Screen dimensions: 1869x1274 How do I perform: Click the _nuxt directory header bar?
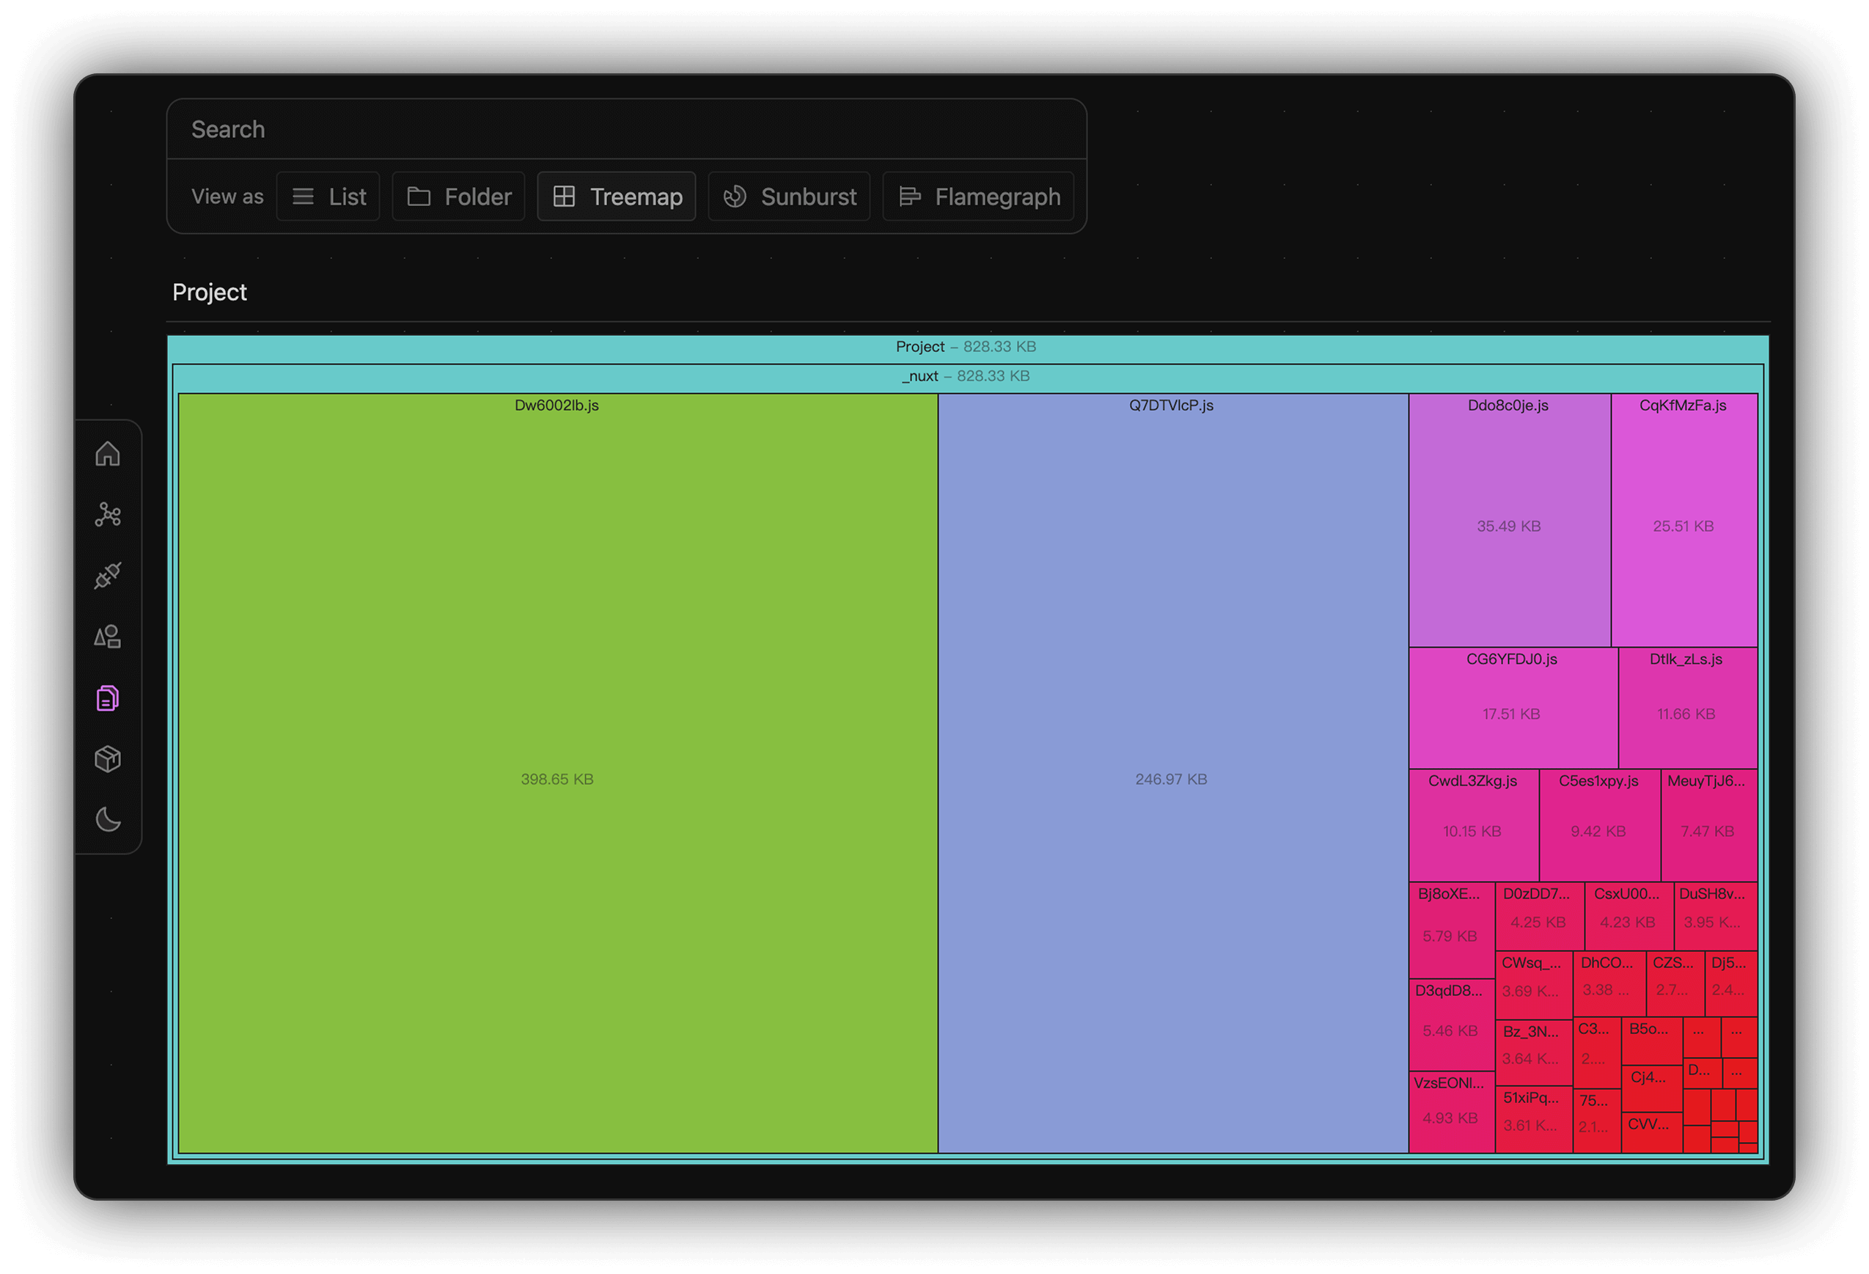[965, 376]
